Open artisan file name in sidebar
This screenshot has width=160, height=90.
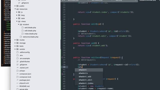(x=22, y=71)
